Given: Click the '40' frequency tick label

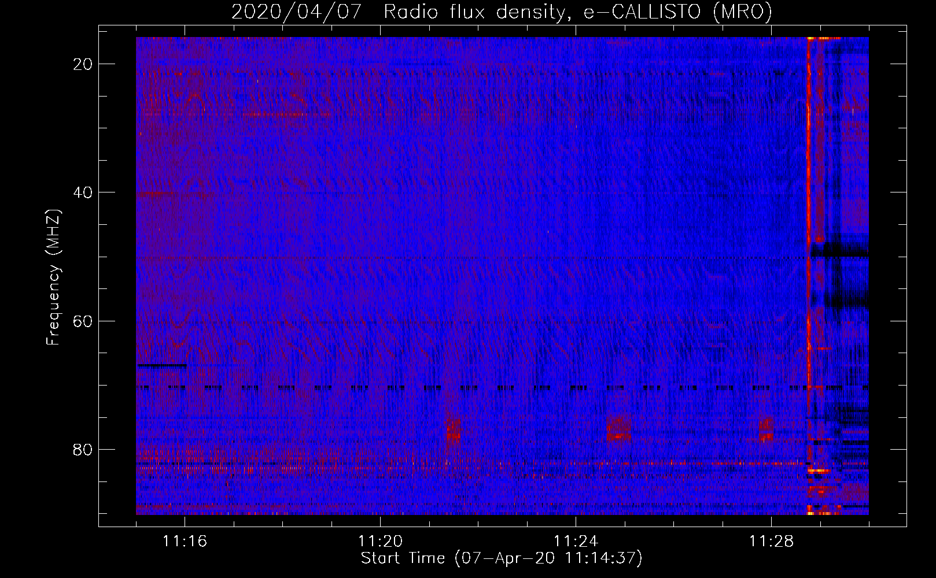Looking at the screenshot, I should click(83, 192).
